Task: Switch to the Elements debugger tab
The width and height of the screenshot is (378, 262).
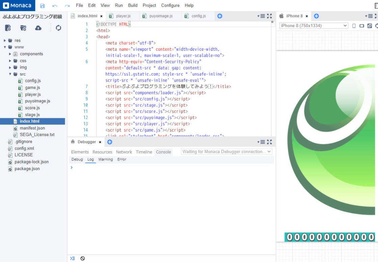Action: click(x=80, y=152)
